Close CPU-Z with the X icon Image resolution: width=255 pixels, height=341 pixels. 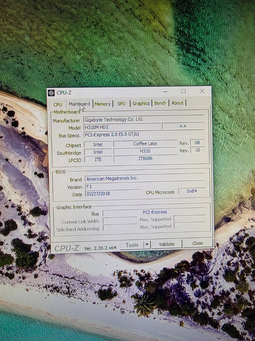[202, 91]
